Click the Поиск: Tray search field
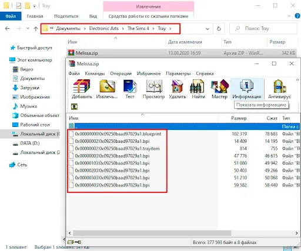 pos(263,29)
